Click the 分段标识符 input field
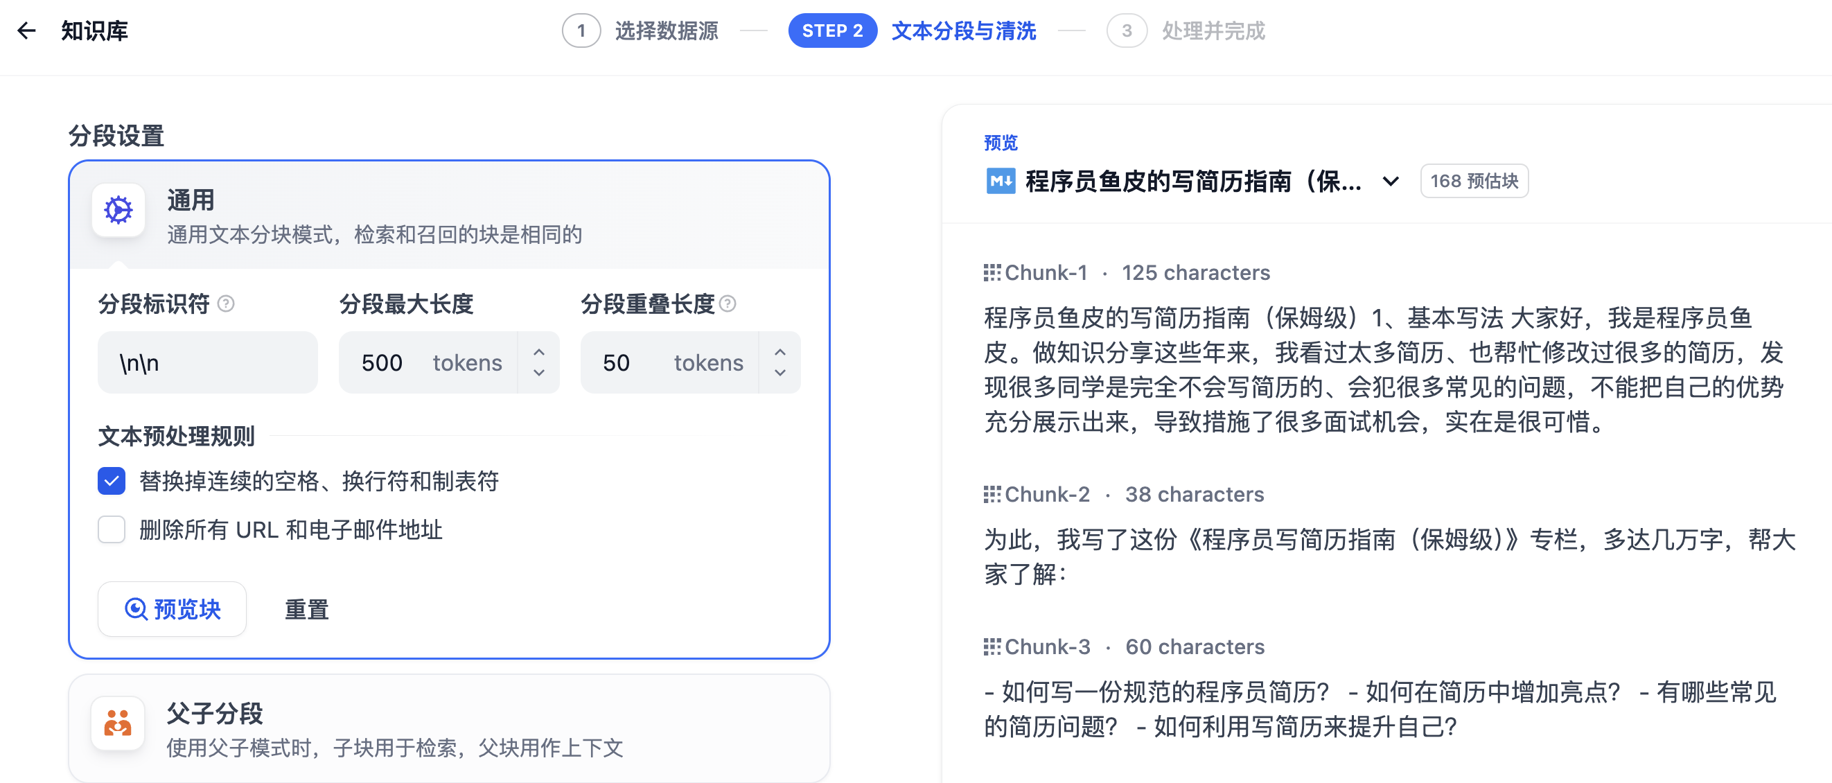Image resolution: width=1832 pixels, height=783 pixels. 207,362
